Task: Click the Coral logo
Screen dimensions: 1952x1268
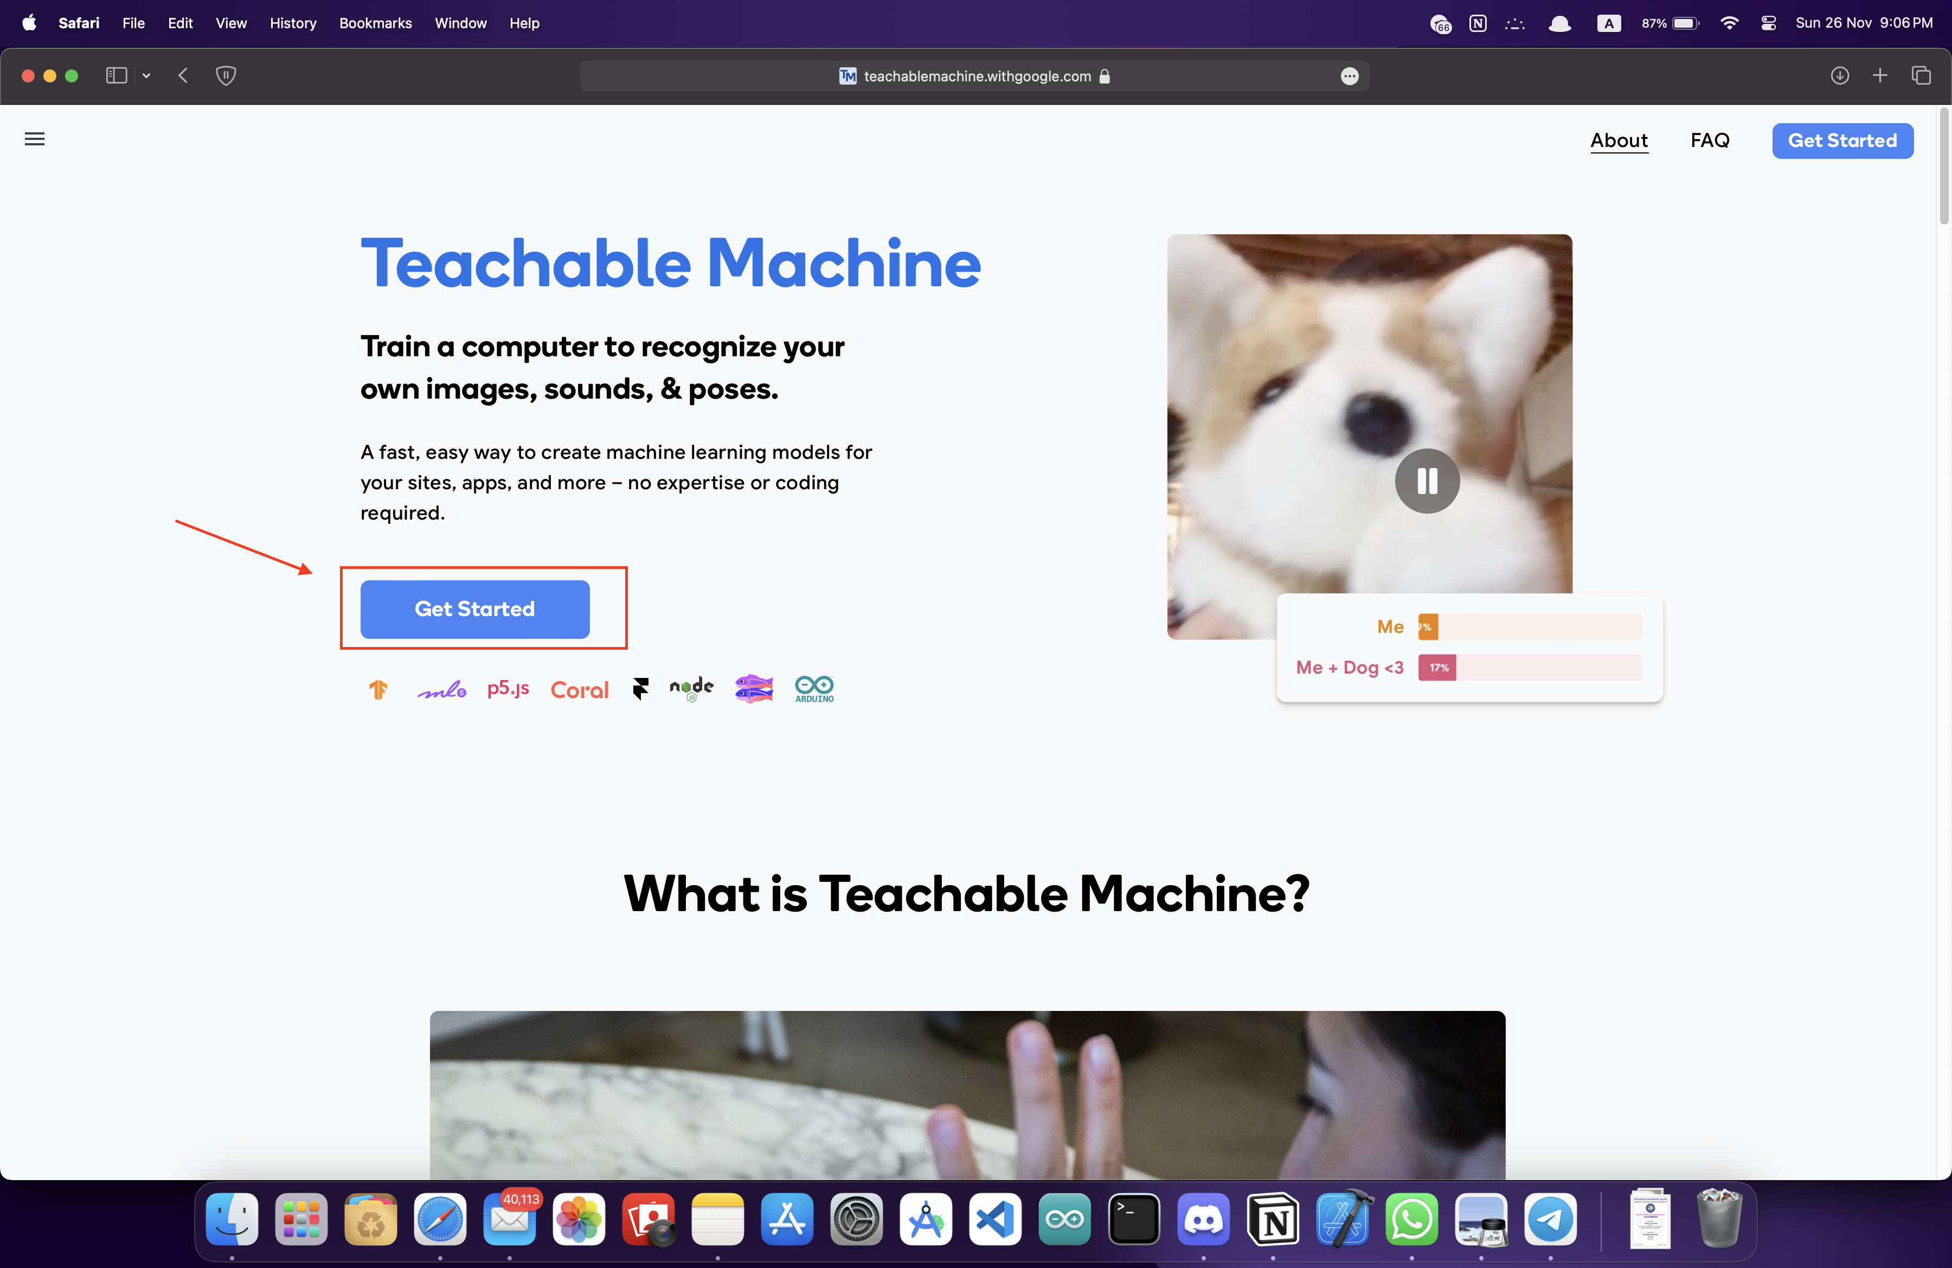Action: pyautogui.click(x=579, y=690)
